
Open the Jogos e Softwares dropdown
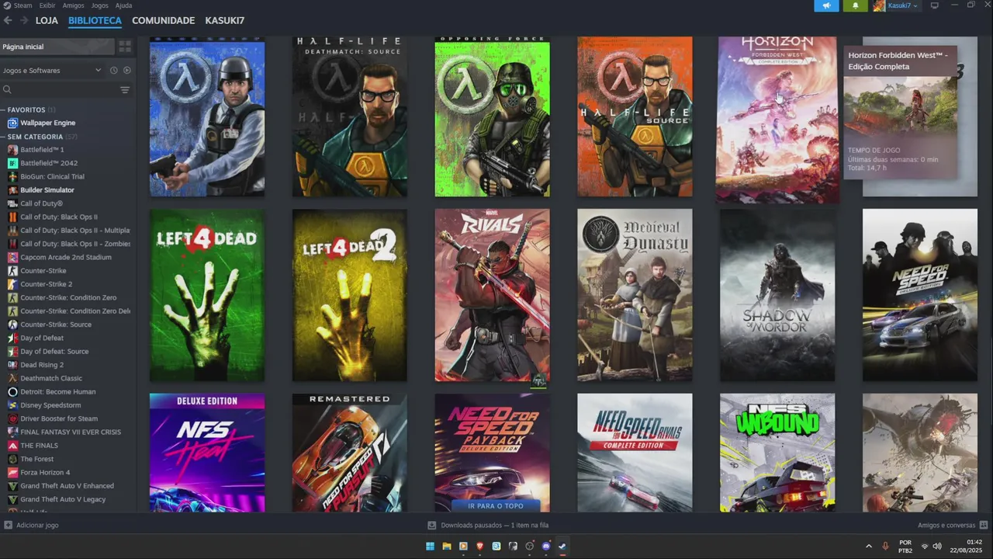point(52,71)
